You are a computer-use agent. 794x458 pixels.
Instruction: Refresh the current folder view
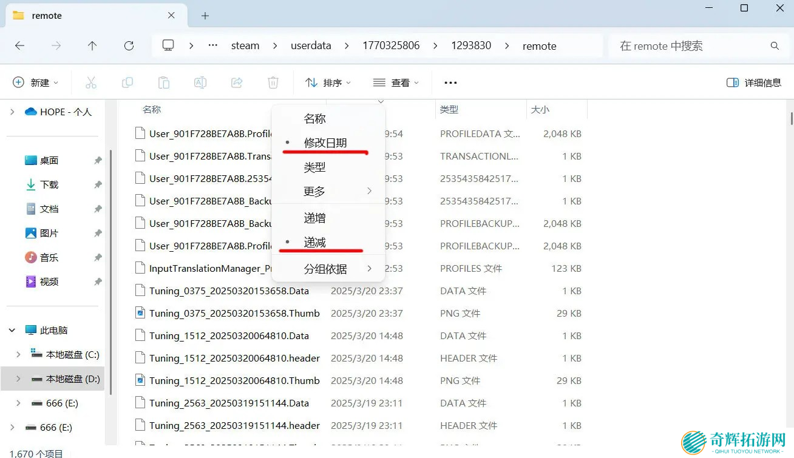(129, 45)
